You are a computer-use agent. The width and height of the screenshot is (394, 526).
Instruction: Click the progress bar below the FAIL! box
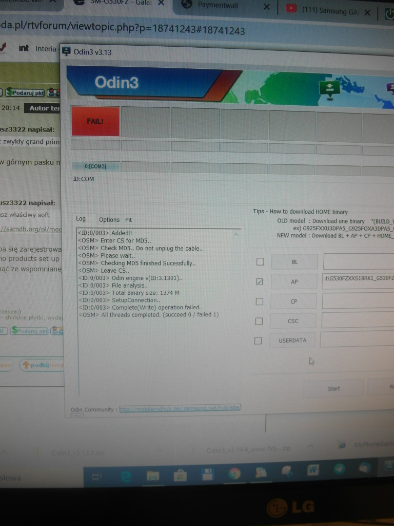point(95,145)
